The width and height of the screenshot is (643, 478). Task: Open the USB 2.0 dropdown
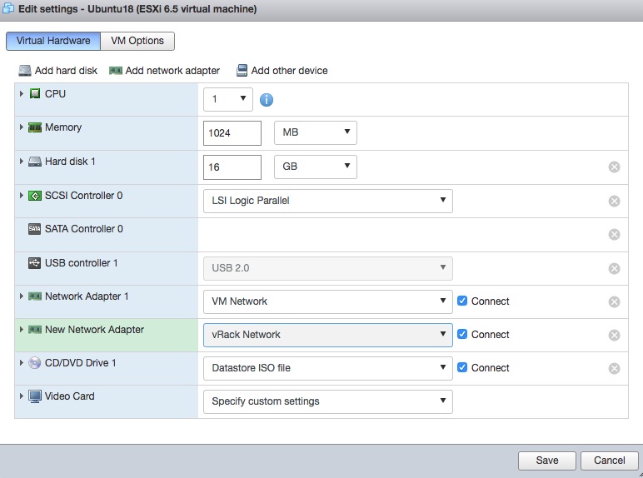(x=328, y=268)
